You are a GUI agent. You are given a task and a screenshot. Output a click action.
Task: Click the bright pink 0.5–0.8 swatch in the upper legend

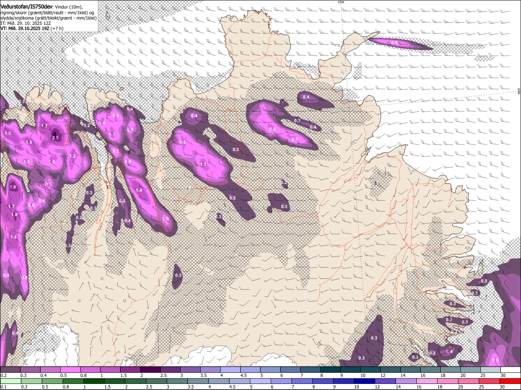tap(70, 370)
